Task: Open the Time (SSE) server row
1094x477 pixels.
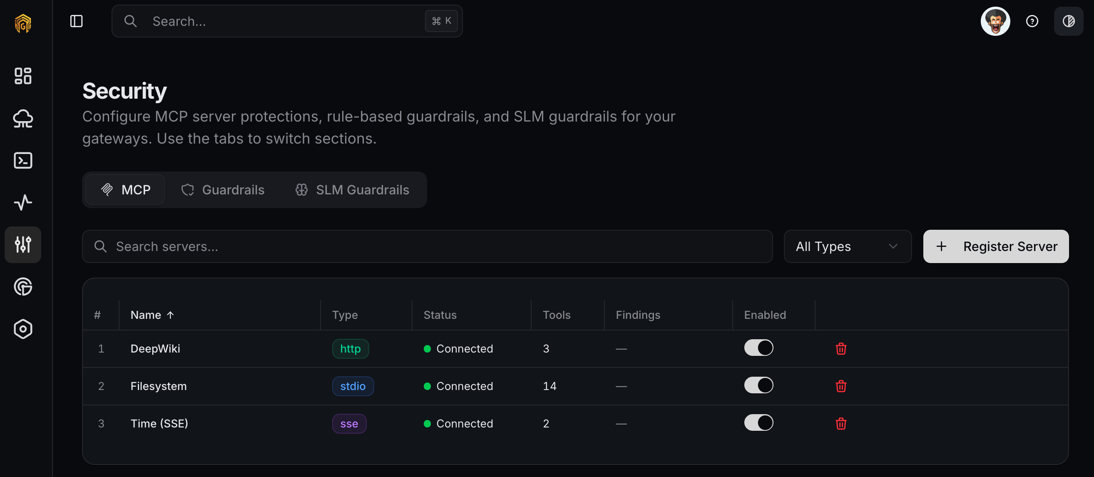Action: coord(575,423)
